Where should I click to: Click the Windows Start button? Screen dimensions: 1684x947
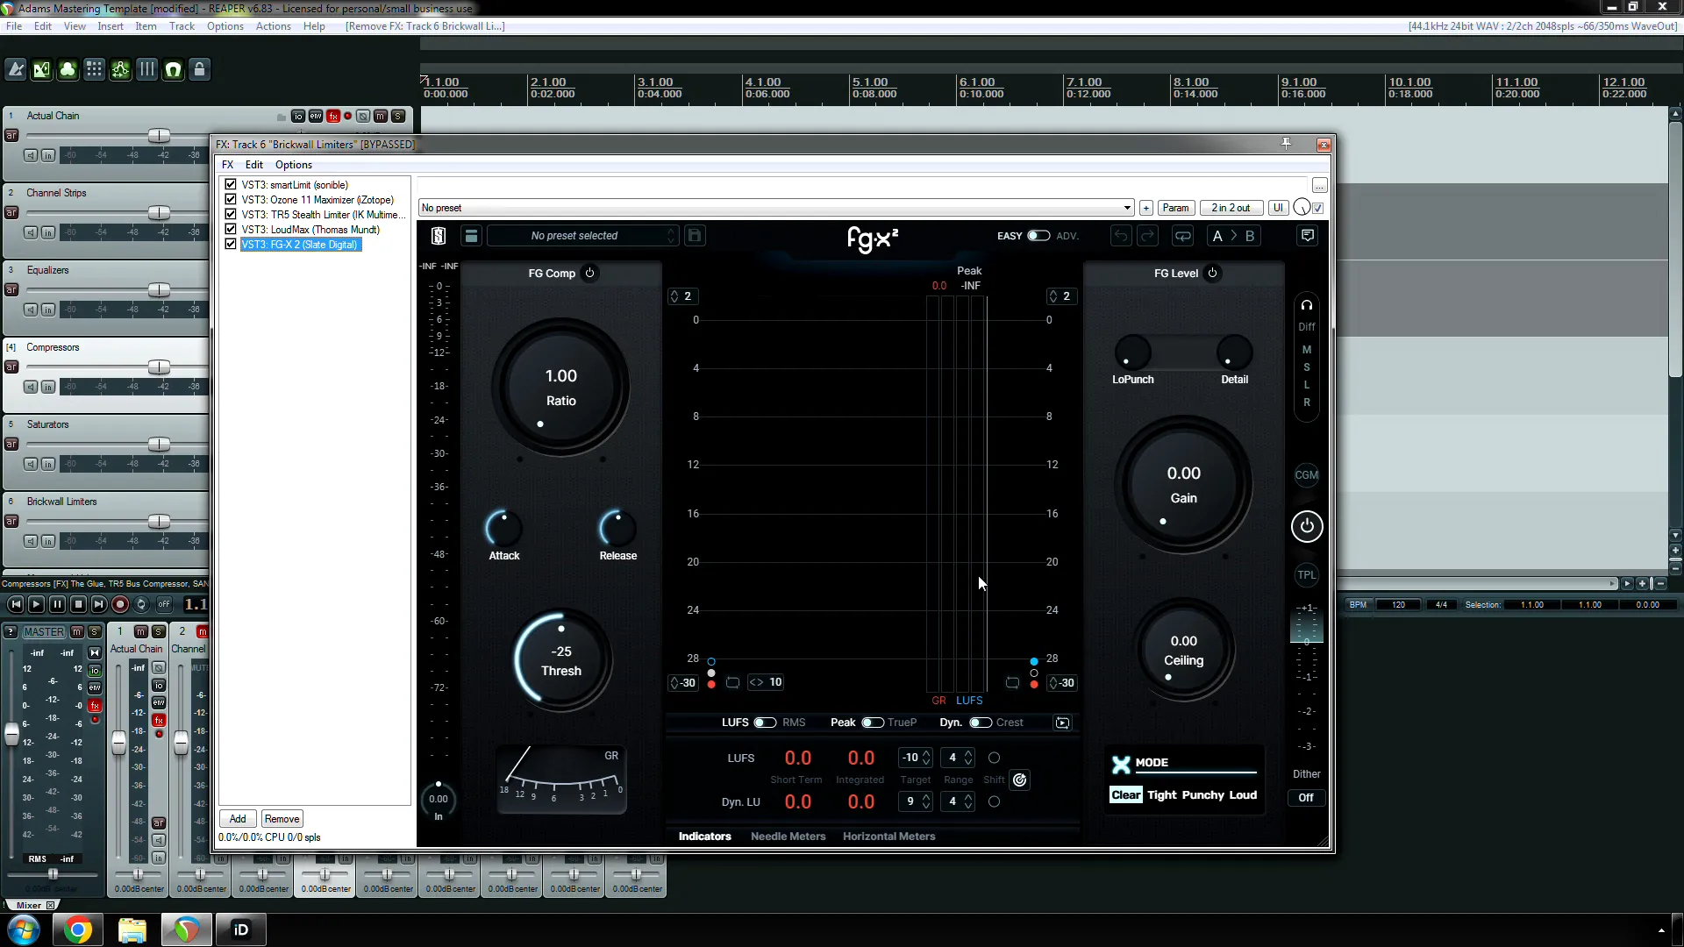(x=24, y=929)
